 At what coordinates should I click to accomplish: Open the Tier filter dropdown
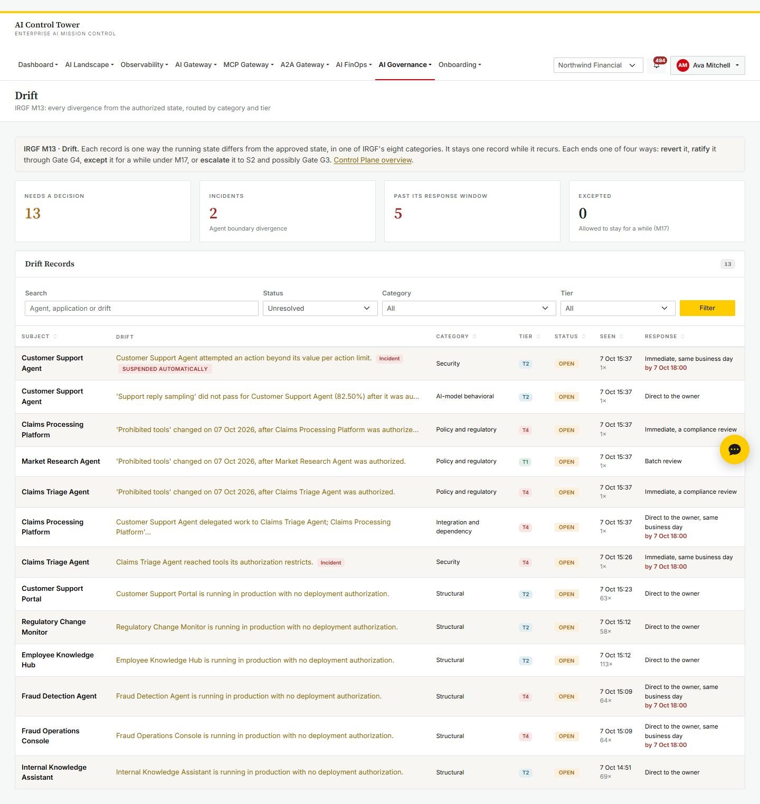click(617, 308)
